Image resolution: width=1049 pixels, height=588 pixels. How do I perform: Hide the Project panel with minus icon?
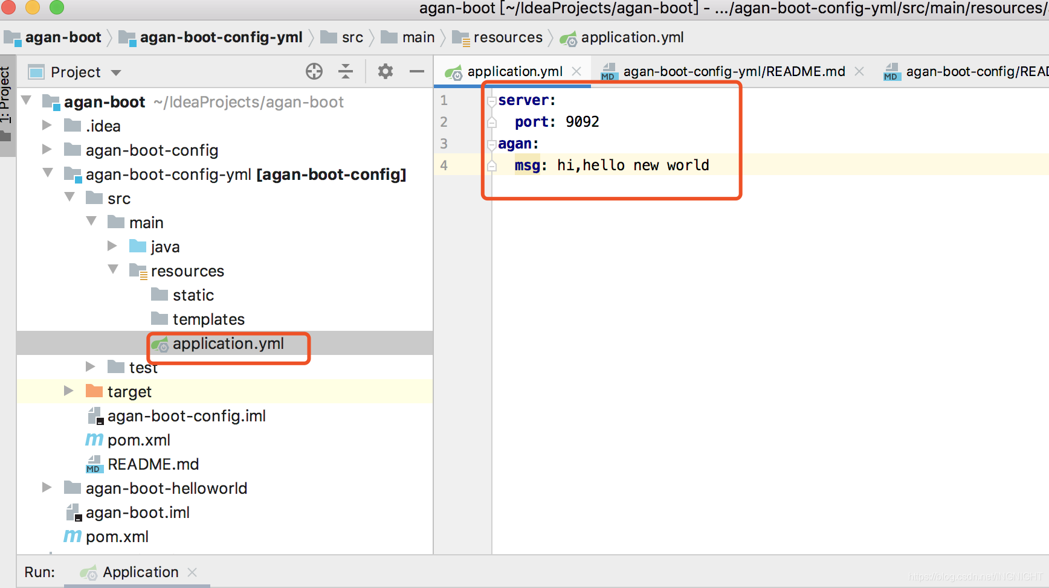(417, 72)
